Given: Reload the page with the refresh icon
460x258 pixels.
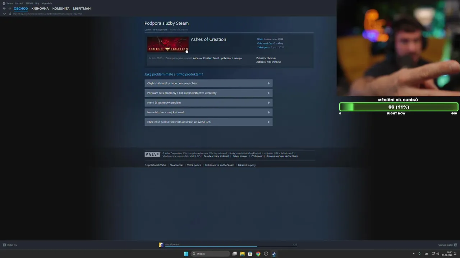Looking at the screenshot, I should point(4,14).
